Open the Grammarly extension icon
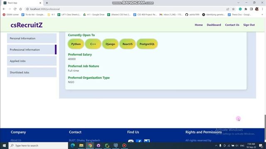 pos(240,9)
